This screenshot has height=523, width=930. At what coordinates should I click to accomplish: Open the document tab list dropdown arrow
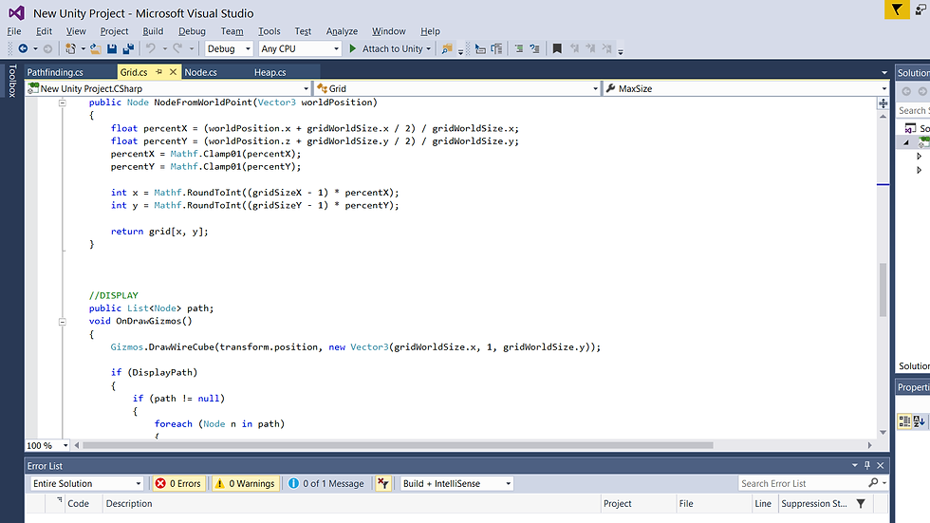click(883, 72)
